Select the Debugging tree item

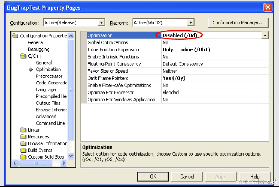(39, 49)
